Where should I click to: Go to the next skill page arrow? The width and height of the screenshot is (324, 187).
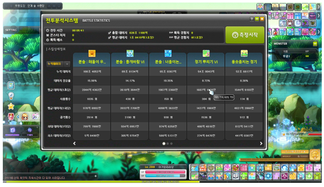pyautogui.click(x=261, y=143)
